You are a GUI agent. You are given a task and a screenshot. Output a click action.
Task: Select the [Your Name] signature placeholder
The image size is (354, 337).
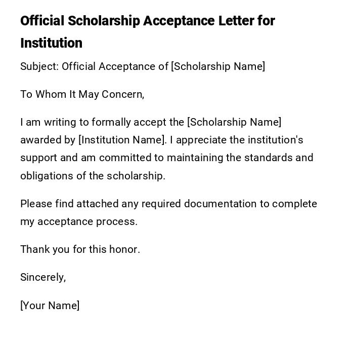click(50, 306)
